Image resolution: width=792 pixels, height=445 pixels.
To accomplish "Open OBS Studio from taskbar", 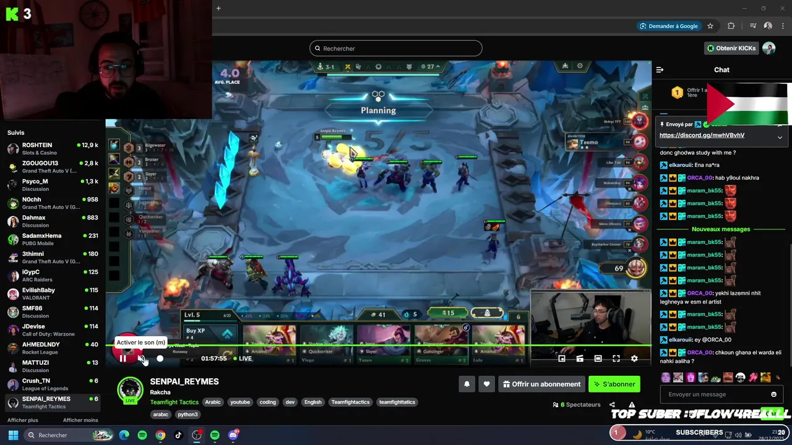I will pos(197,435).
